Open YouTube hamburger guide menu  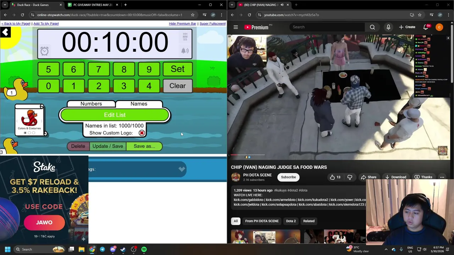[x=236, y=27]
